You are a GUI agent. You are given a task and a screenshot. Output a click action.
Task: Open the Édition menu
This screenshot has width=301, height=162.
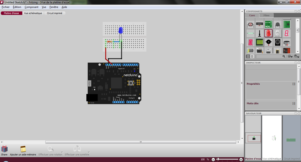(17, 7)
